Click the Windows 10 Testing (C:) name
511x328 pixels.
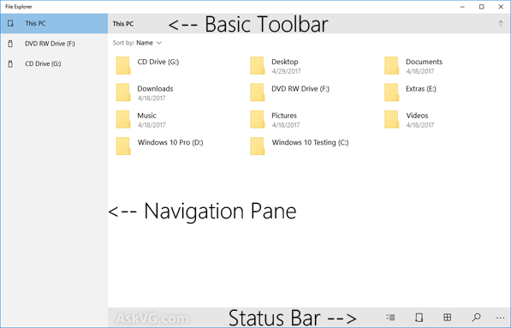[x=310, y=142]
